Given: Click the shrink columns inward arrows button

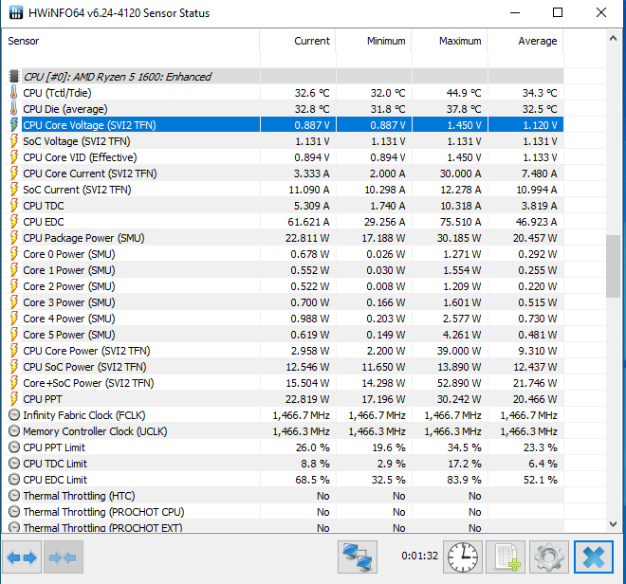Looking at the screenshot, I should pos(64,557).
